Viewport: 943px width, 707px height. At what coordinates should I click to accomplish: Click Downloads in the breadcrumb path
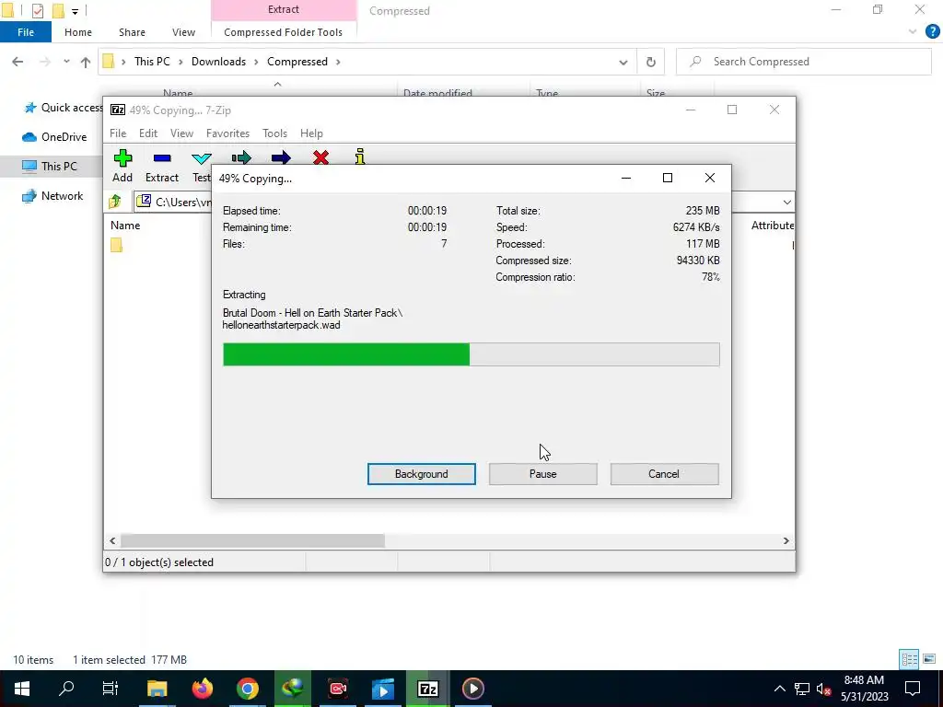coord(218,62)
